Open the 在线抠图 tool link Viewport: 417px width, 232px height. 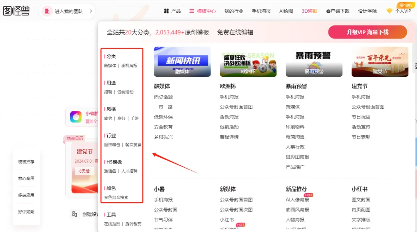pyautogui.click(x=112, y=224)
